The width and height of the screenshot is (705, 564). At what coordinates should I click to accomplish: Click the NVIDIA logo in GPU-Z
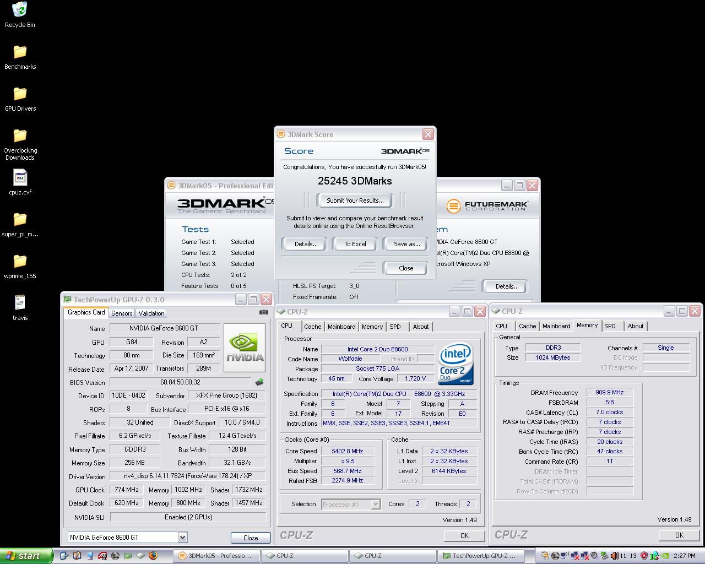(245, 347)
